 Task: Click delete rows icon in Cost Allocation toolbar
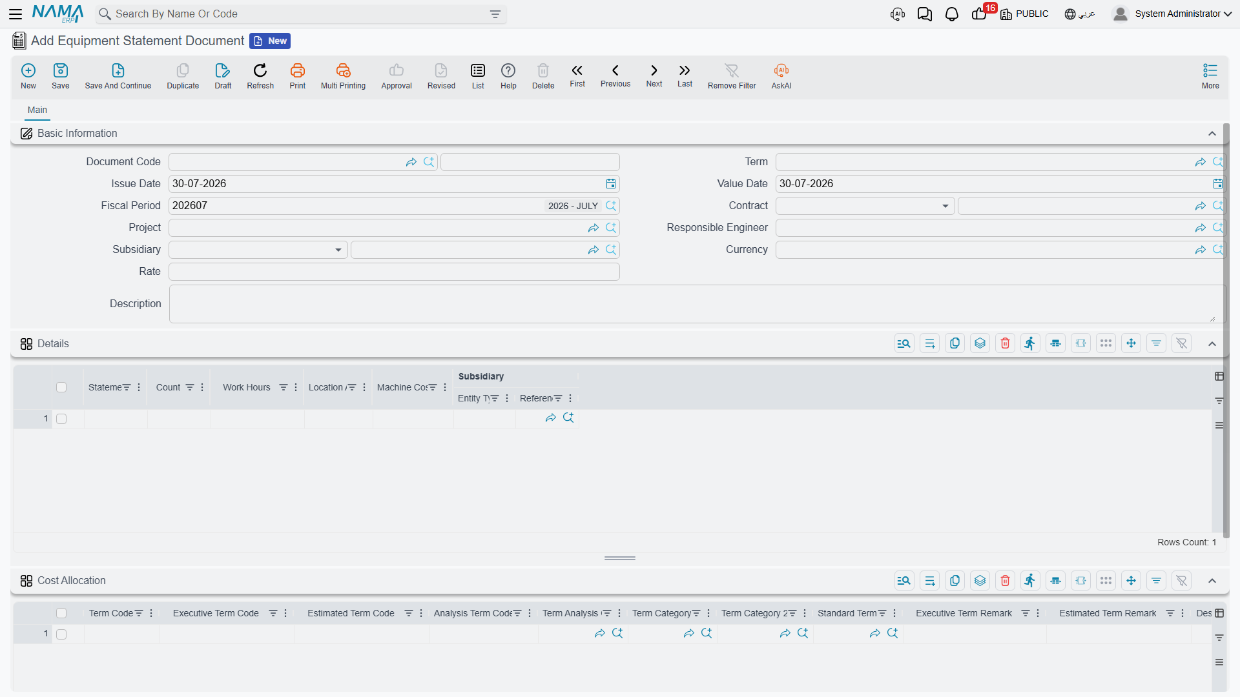pyautogui.click(x=1005, y=581)
